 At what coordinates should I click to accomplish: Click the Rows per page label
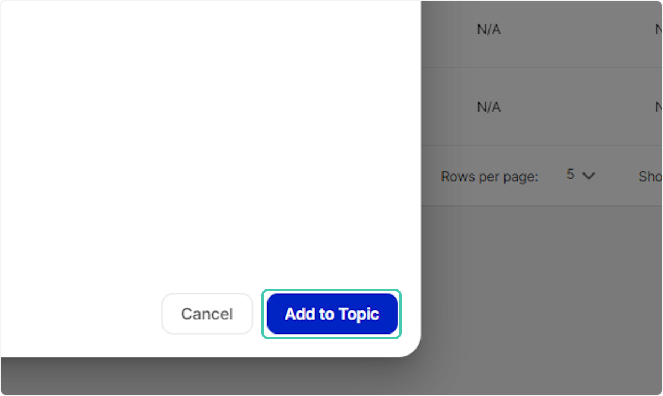490,176
